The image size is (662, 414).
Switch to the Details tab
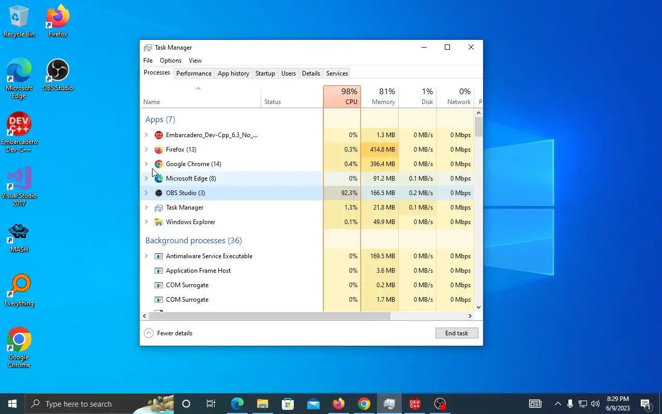[311, 73]
